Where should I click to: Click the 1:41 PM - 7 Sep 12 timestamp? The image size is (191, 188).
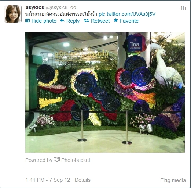coord(48,180)
